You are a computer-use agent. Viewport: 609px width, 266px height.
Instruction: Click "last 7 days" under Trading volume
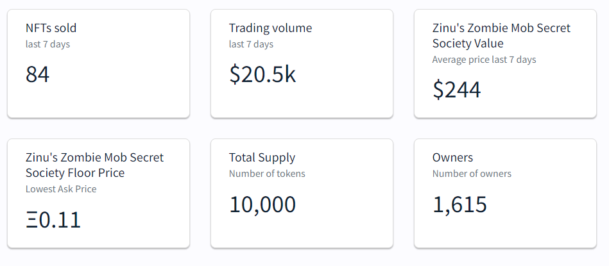(x=251, y=44)
